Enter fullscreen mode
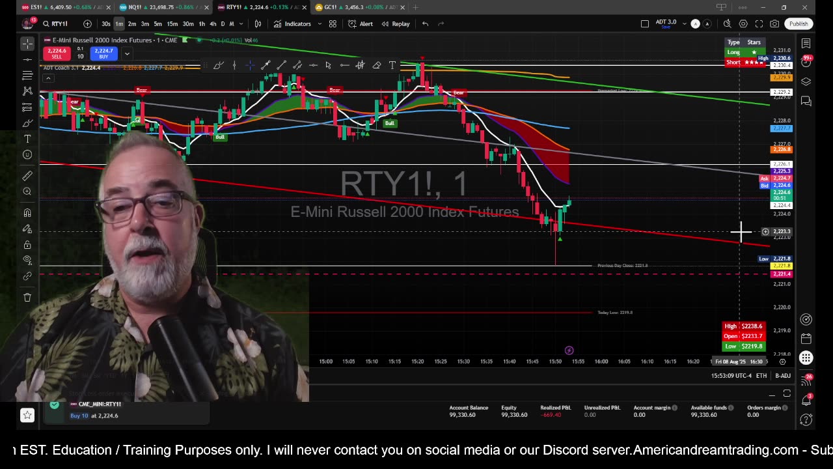Viewport: 833px width, 469px height. [759, 24]
